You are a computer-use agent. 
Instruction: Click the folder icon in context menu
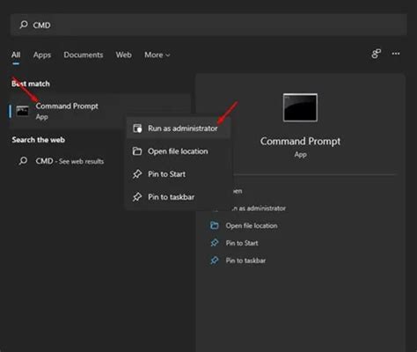pos(137,151)
